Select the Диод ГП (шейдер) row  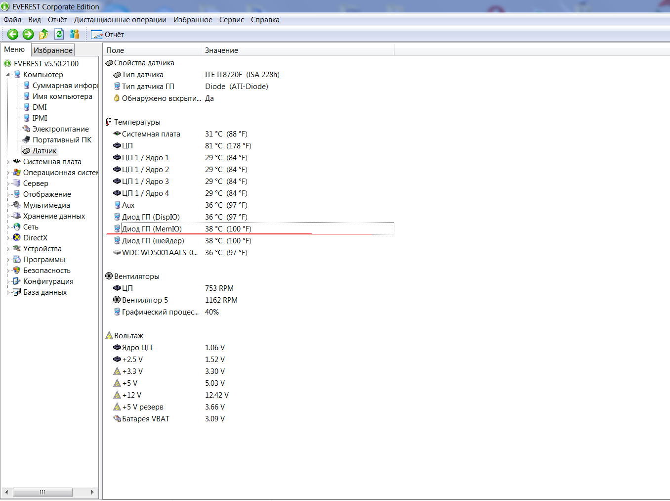249,241
